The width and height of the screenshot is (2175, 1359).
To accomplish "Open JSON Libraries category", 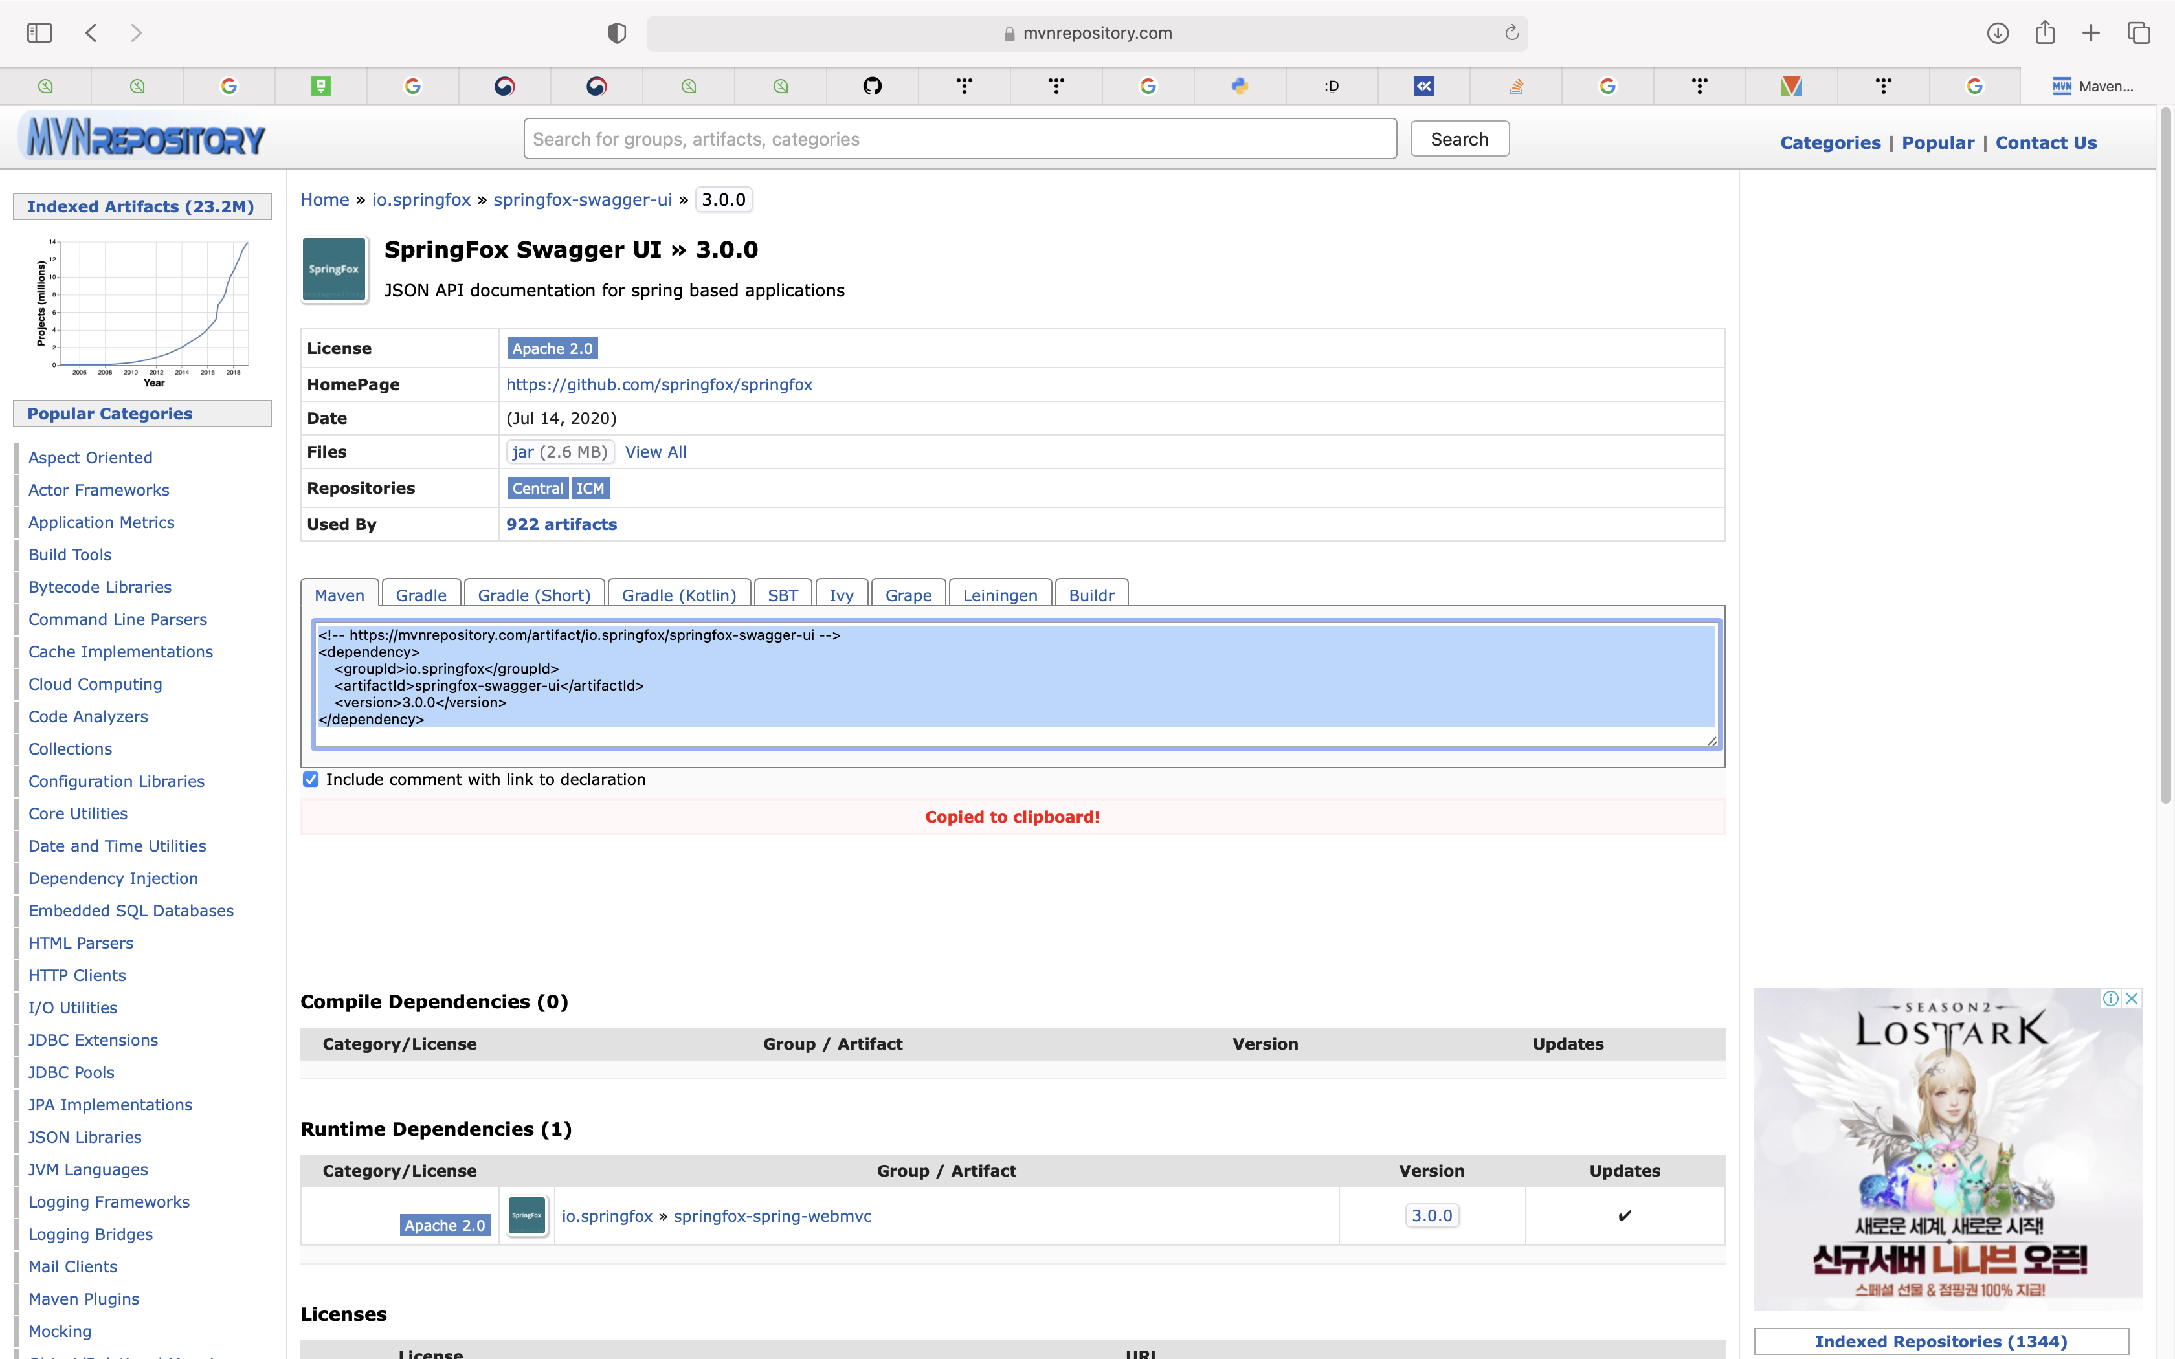I will point(85,1136).
